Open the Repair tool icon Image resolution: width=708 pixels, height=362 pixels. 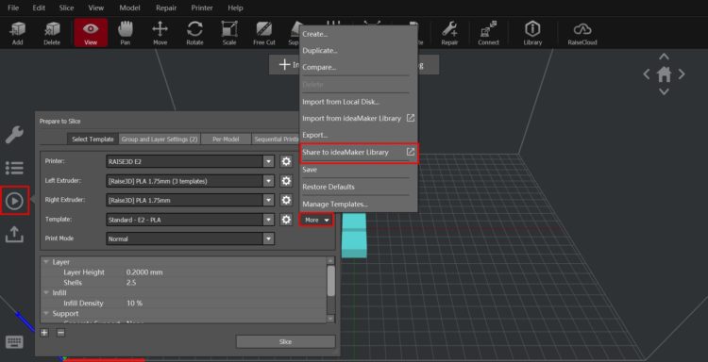(449, 33)
